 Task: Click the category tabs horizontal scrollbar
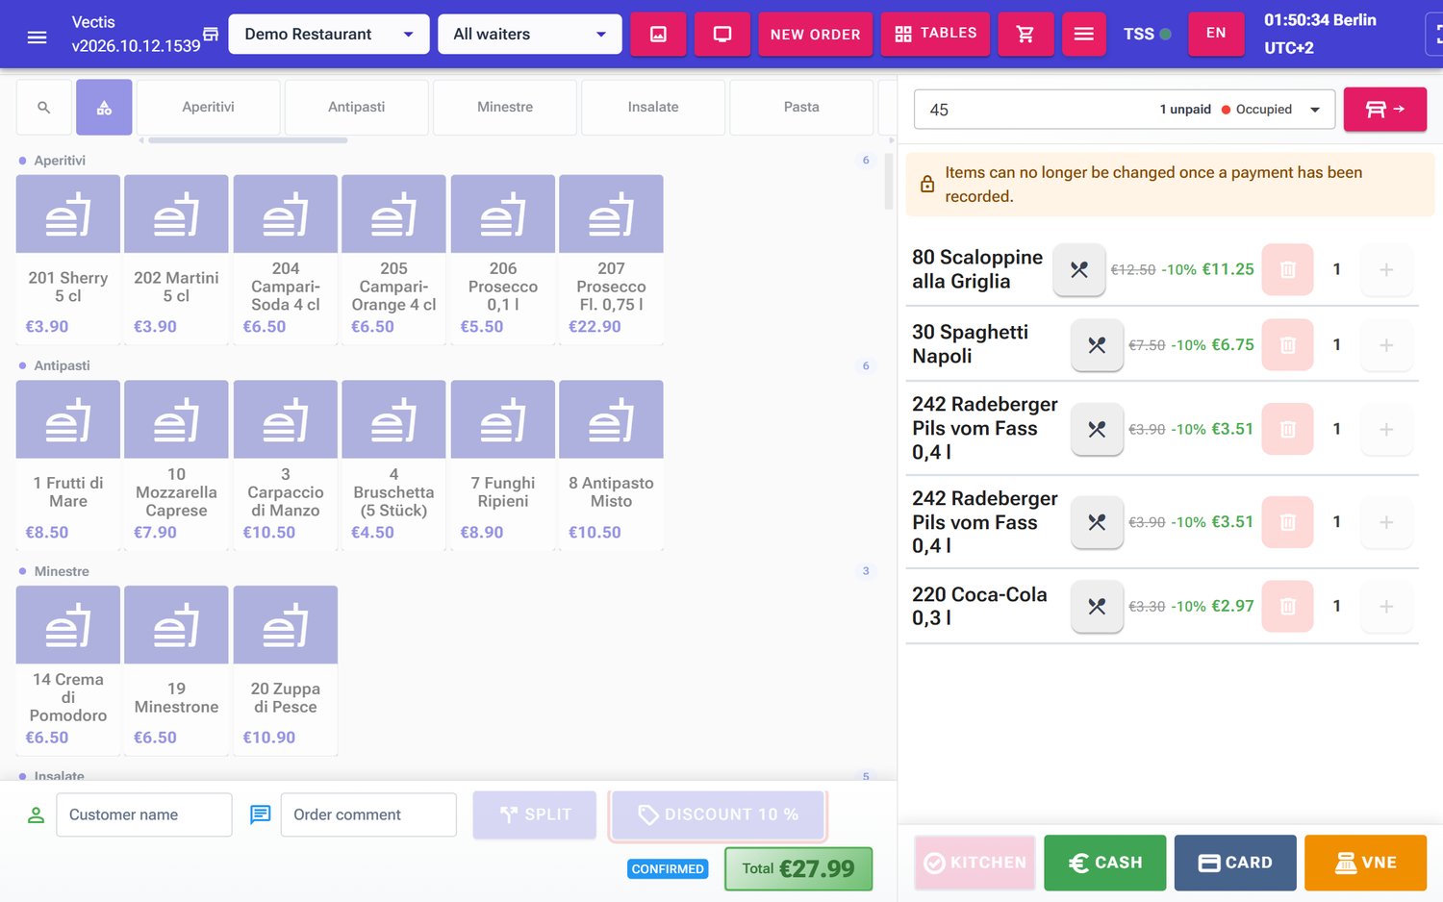pyautogui.click(x=248, y=140)
